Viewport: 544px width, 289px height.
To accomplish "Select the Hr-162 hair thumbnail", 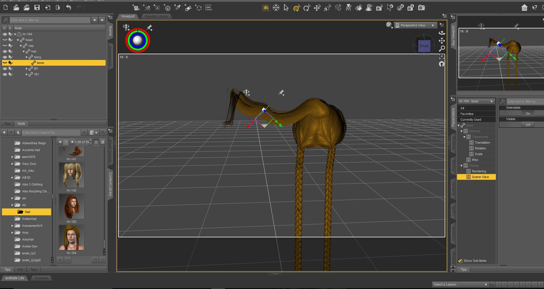I will pos(71,206).
